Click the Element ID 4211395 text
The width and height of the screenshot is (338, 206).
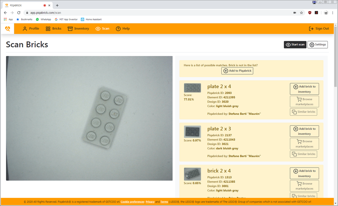point(221,97)
